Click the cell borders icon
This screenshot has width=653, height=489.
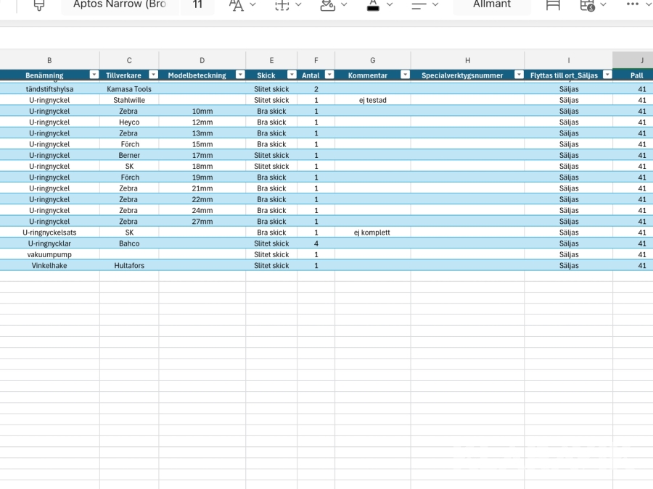282,5
